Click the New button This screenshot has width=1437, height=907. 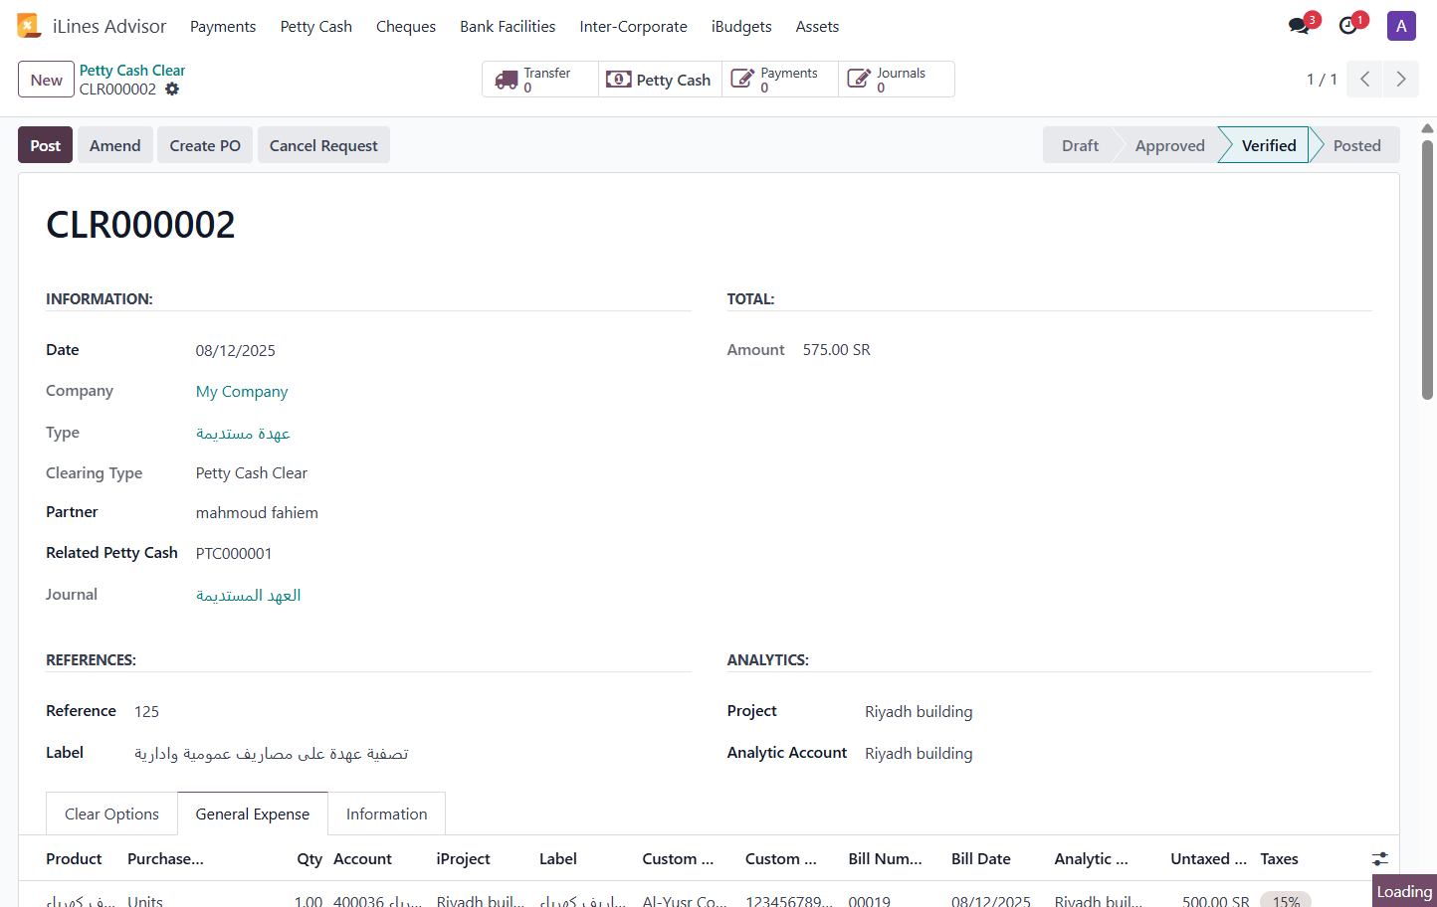tap(46, 80)
